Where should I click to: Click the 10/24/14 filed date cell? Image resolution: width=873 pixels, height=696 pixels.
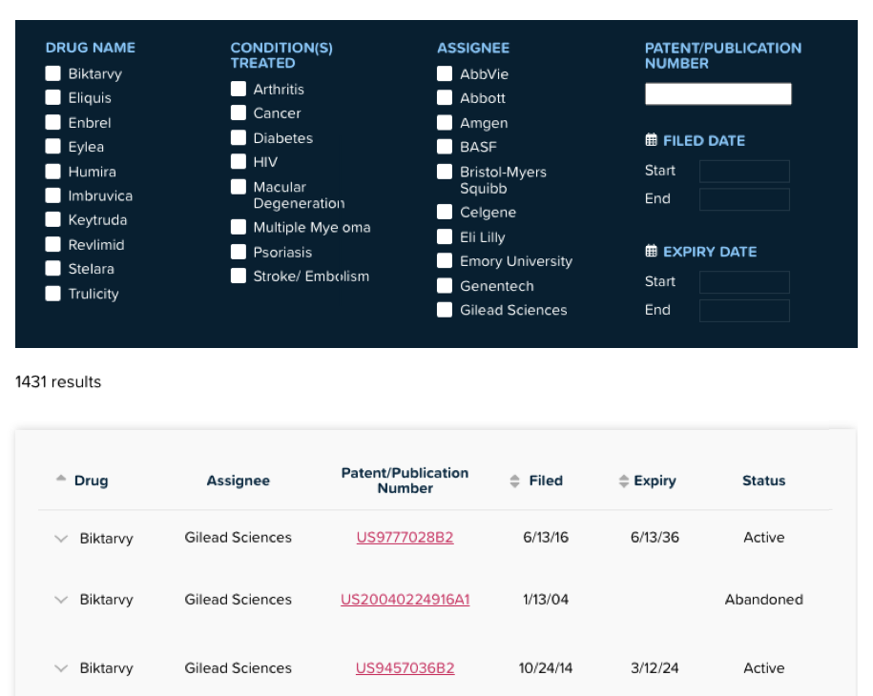(x=546, y=667)
